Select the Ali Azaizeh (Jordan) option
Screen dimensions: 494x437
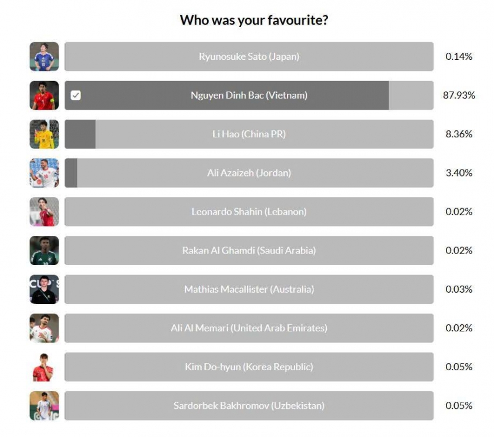249,173
